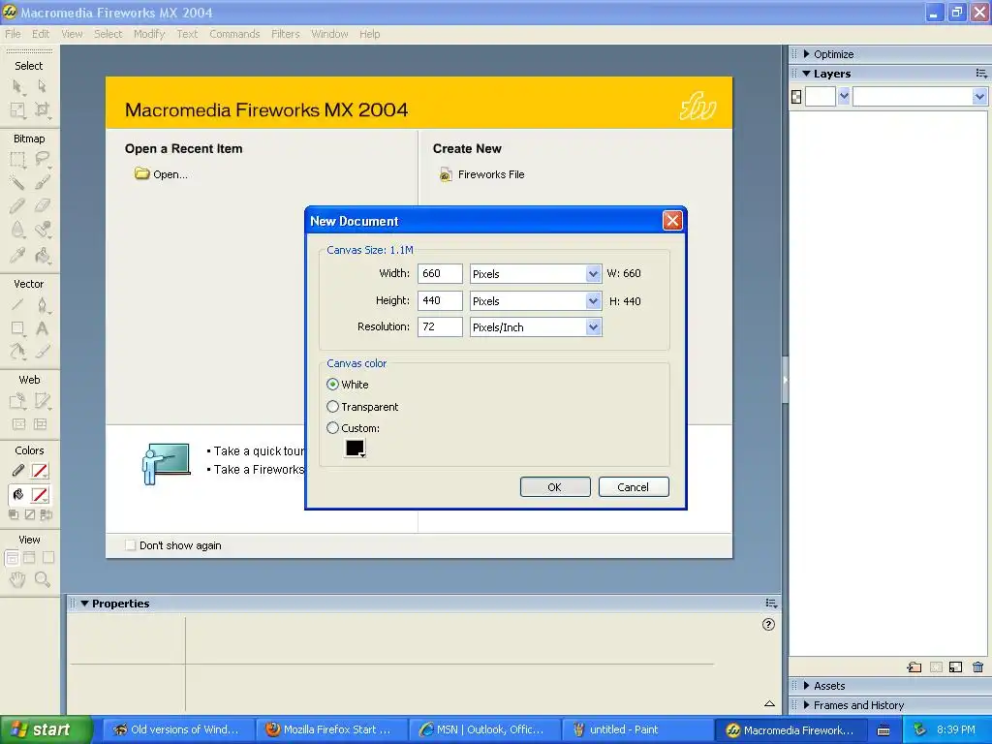Screen dimensions: 992x744
Task: Open the Width units dropdown
Action: [x=593, y=274]
